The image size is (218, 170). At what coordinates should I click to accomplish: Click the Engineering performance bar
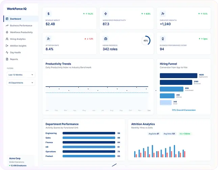(x=89, y=133)
